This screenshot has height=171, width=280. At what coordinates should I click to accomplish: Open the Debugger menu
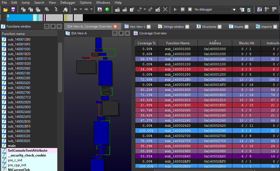click(68, 3)
